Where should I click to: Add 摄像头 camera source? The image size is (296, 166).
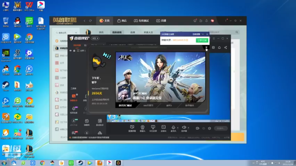point(142,128)
